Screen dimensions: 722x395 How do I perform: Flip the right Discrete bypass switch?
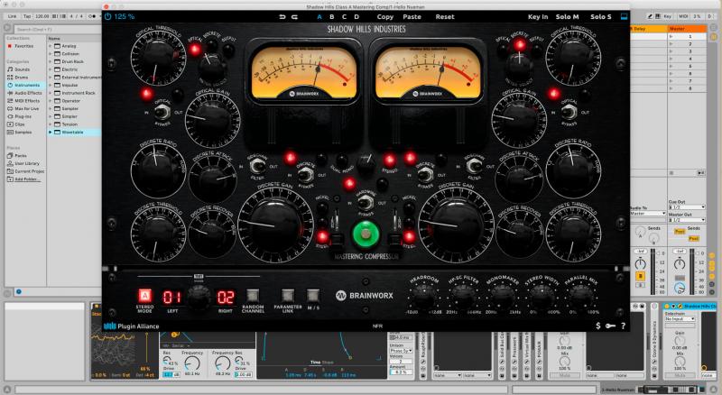tap(425, 175)
